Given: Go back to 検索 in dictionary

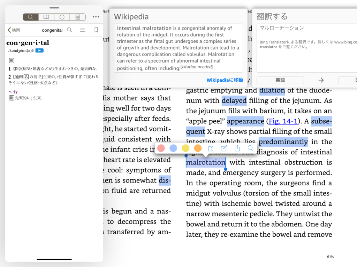Looking at the screenshot, I should (14, 30).
